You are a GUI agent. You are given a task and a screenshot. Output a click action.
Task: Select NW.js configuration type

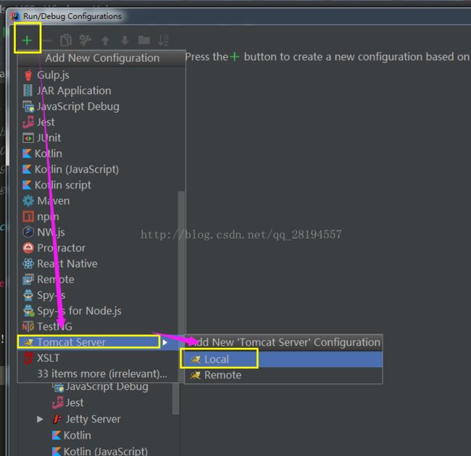99,232
